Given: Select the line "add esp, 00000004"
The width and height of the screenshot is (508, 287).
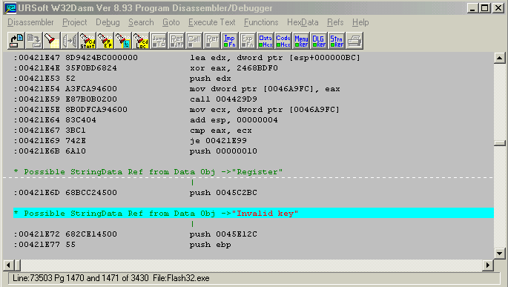Looking at the screenshot, I should click(x=146, y=120).
